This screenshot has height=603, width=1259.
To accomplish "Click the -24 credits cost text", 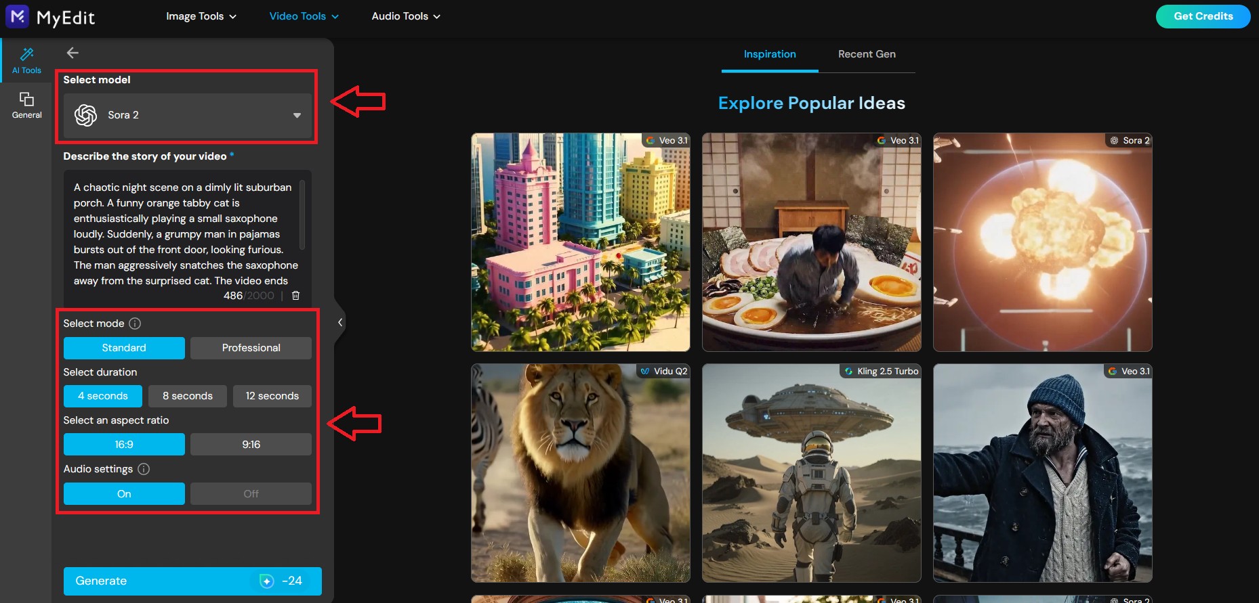I will [x=292, y=581].
